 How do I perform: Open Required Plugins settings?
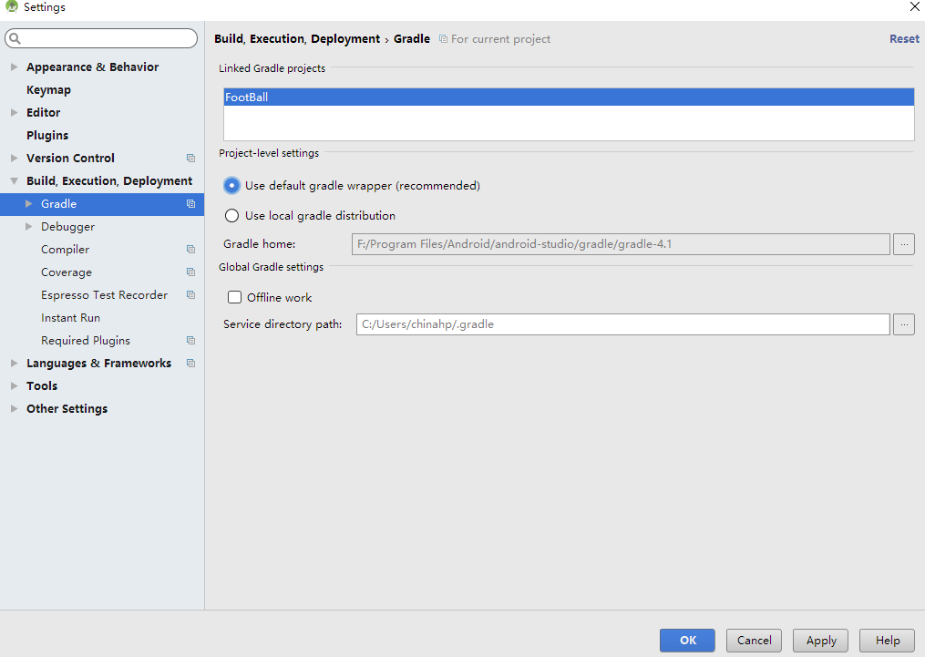[x=86, y=341]
